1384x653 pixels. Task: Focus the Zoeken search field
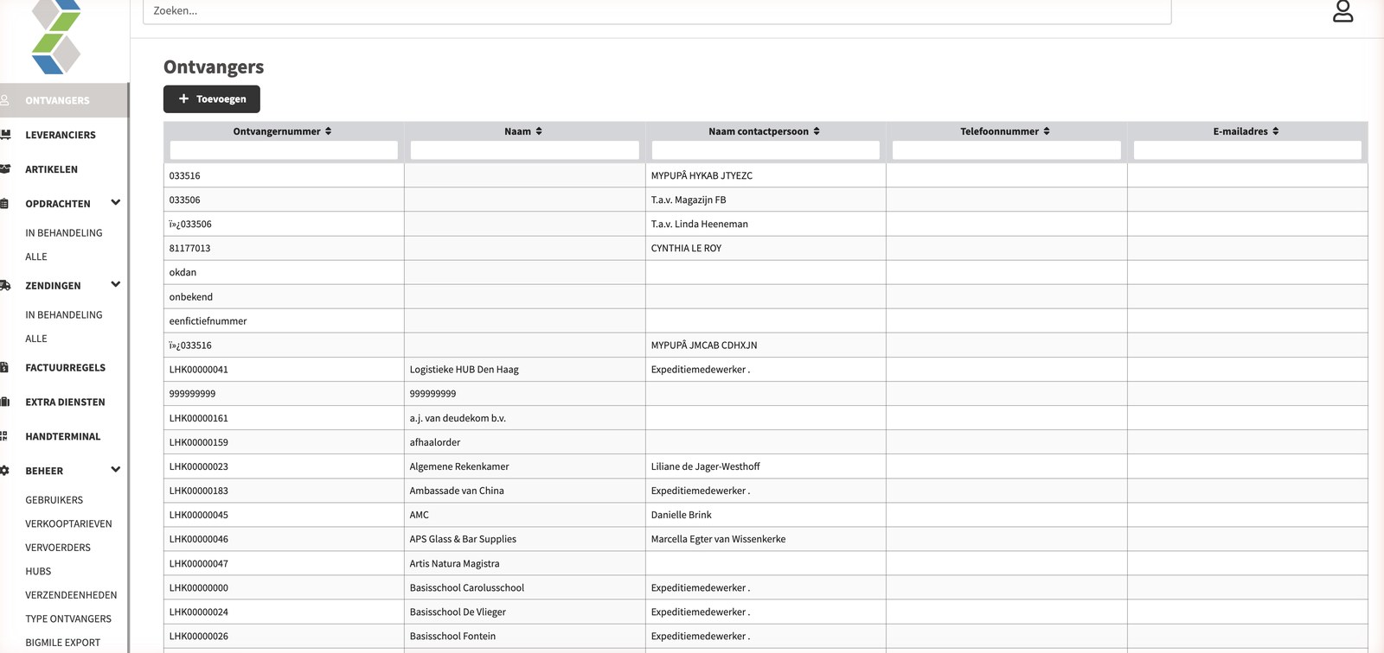(x=657, y=11)
